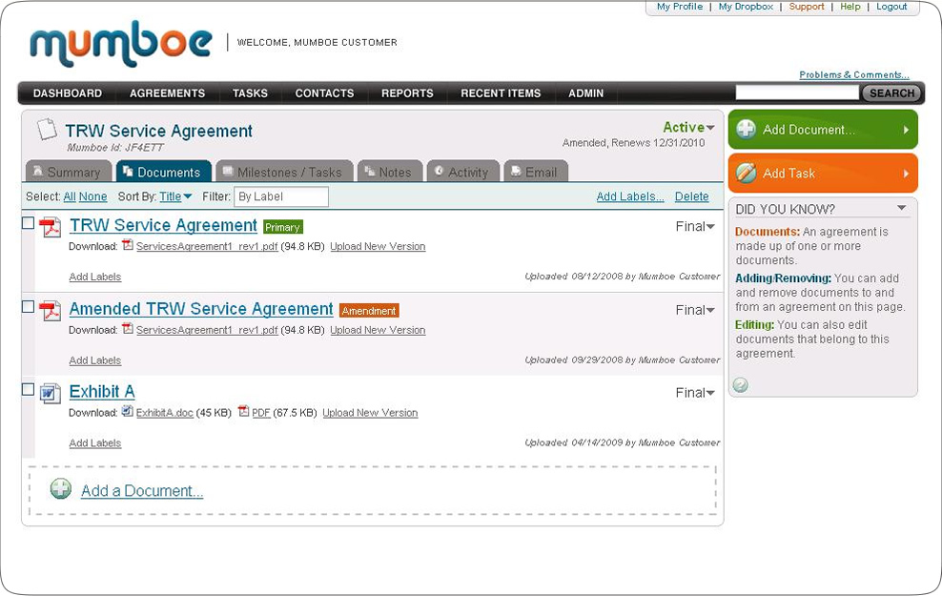Click the small PDF icon in TRW Service Agreement download row
This screenshot has width=942, height=596.
(x=128, y=245)
